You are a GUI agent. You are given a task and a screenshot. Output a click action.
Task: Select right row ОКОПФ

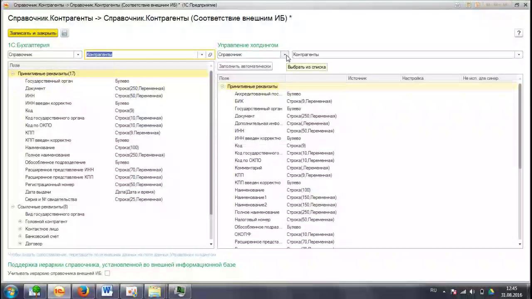(368, 235)
